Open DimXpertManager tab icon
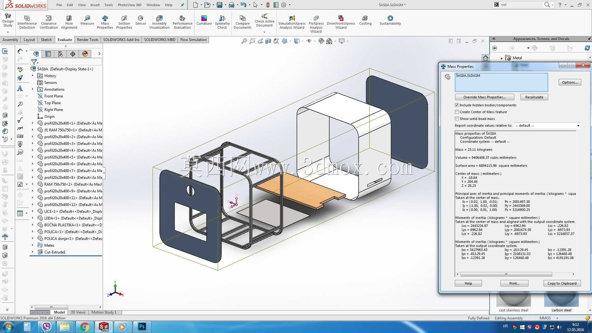The width and height of the screenshot is (592, 333). [x=73, y=54]
